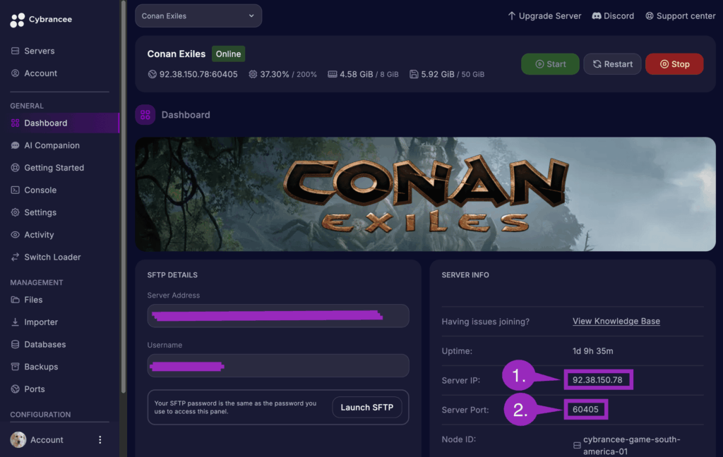The width and height of the screenshot is (723, 457).
Task: Click the Backups archive icon
Action: [16, 367]
